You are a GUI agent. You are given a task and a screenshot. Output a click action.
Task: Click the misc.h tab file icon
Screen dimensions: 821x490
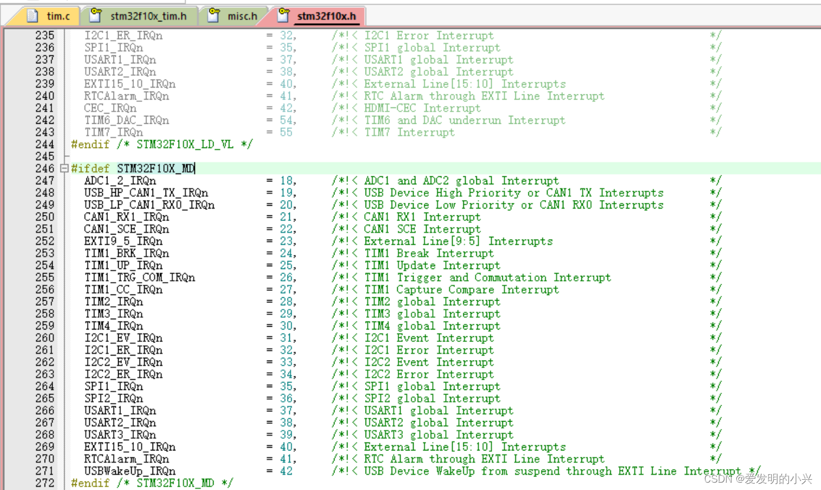(x=214, y=15)
